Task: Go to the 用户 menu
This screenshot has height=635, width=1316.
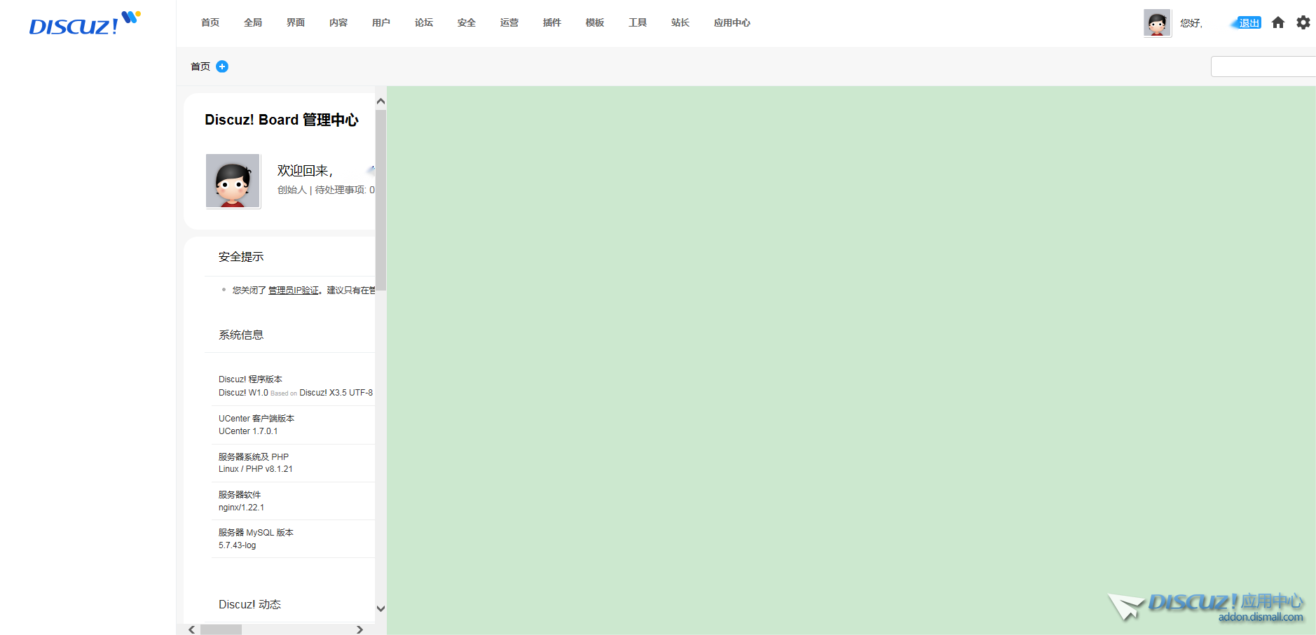Action: click(381, 23)
